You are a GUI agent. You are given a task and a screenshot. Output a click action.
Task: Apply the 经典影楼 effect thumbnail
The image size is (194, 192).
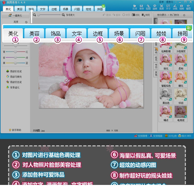pos(166,48)
